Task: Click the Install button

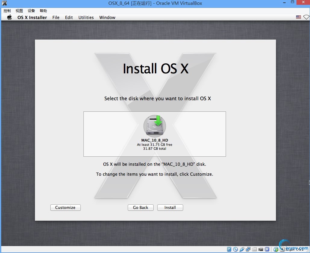Action: [x=170, y=207]
